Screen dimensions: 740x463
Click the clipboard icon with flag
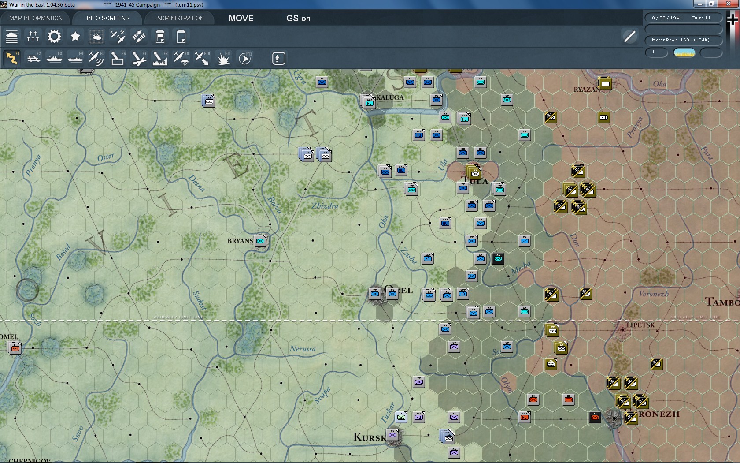(160, 37)
